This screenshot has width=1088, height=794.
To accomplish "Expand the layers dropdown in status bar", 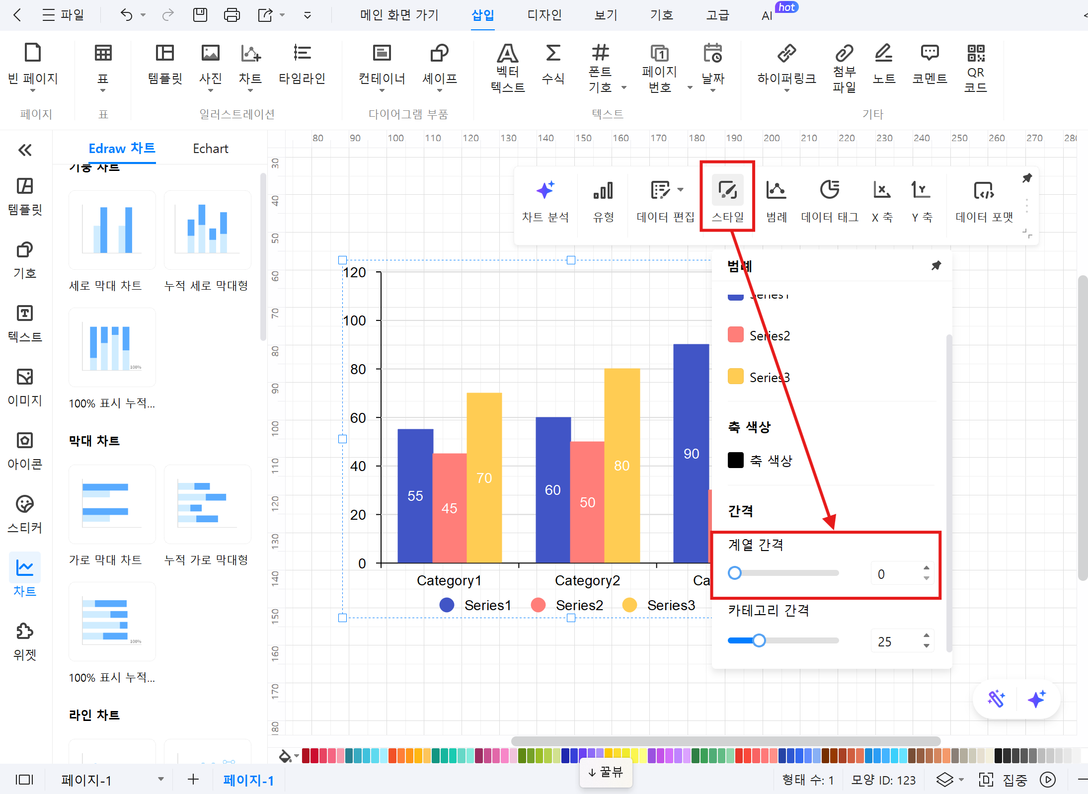I will point(961,780).
